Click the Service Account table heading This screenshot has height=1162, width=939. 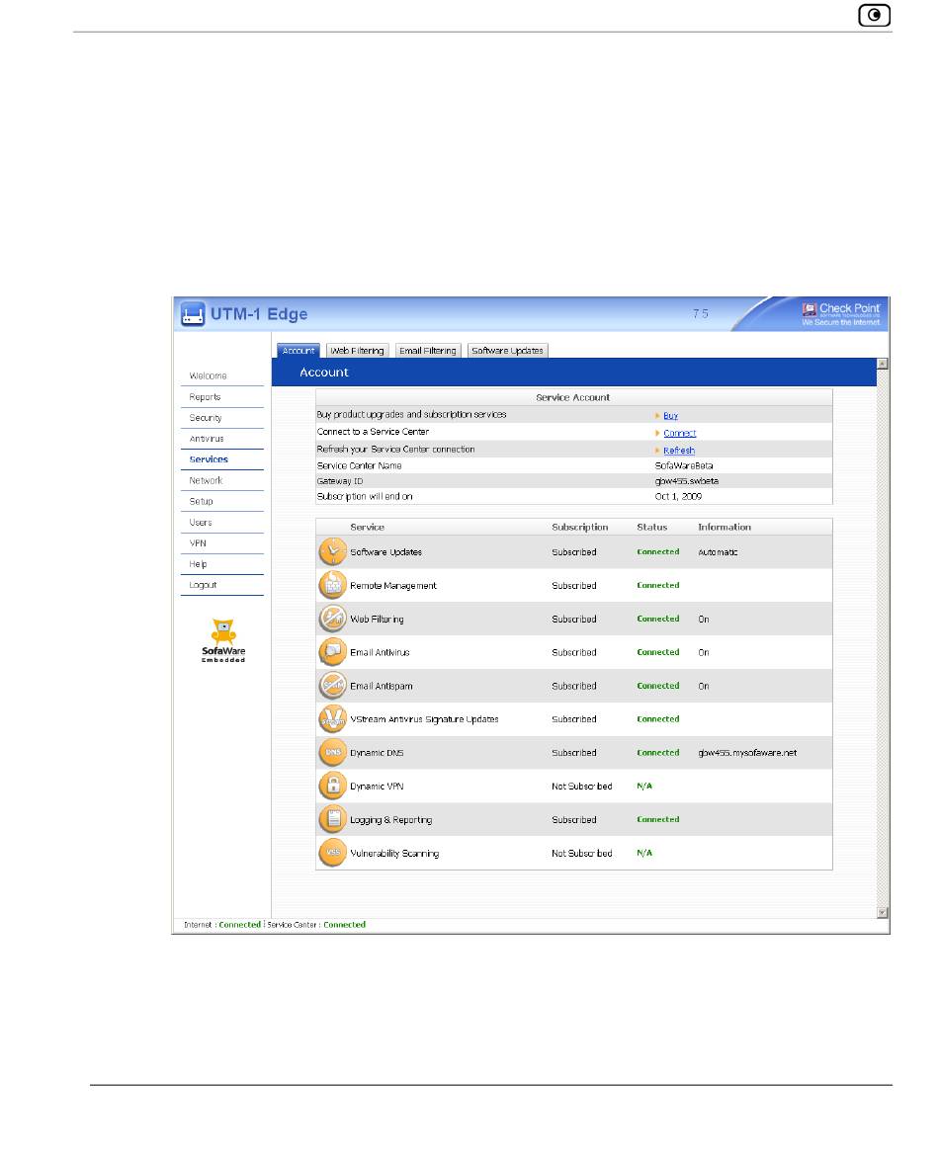point(573,398)
